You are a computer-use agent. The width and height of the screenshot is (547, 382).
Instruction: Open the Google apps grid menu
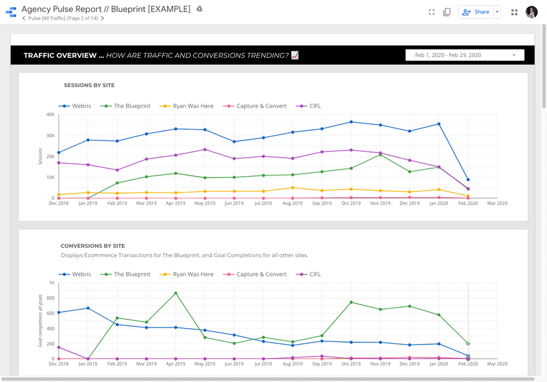[x=514, y=11]
